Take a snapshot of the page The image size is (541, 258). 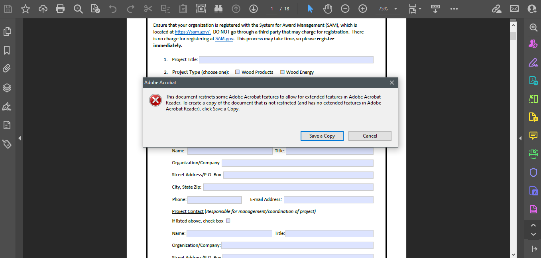201,8
